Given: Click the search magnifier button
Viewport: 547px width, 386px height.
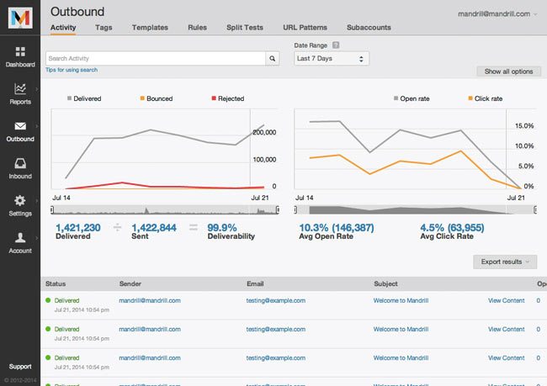Looking at the screenshot, I should (272, 59).
